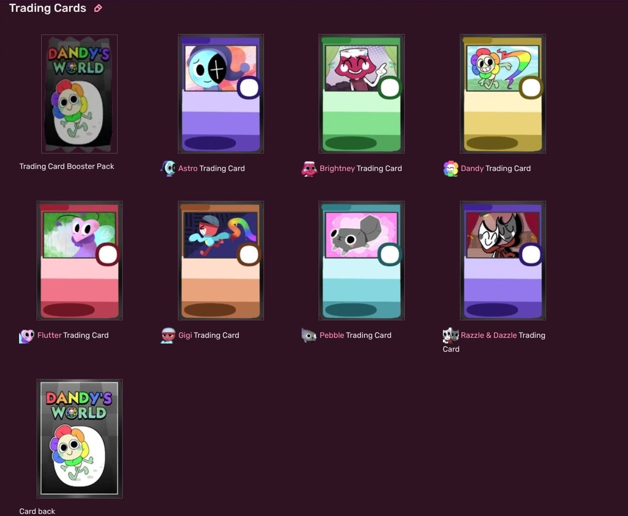Open the Astro link

pos(188,168)
